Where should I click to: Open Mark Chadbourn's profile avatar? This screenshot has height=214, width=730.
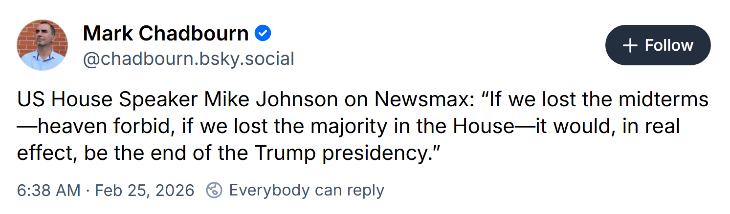[43, 45]
